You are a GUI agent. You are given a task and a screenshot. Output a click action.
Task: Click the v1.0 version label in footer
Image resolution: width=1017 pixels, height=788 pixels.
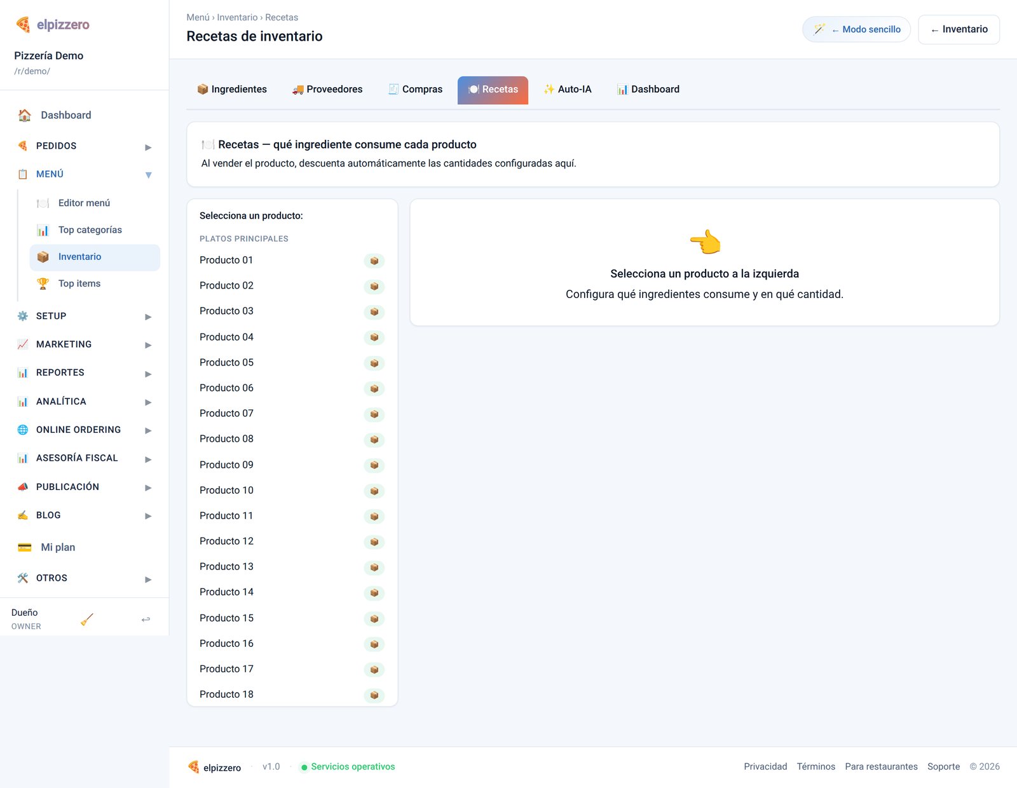[x=271, y=767]
